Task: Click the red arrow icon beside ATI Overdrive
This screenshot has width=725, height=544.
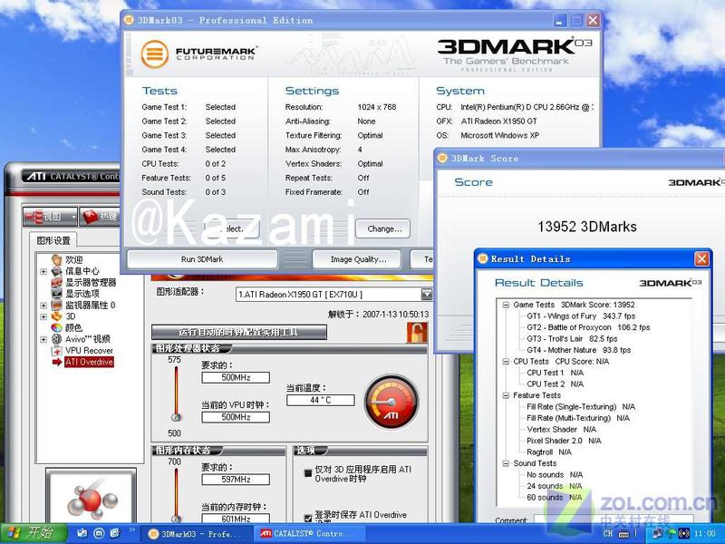Action: (x=57, y=362)
